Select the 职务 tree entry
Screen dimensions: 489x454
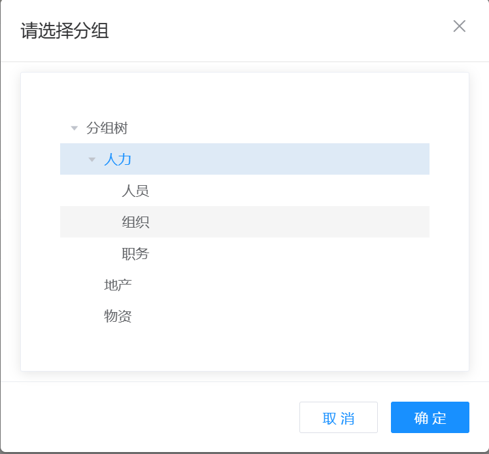coord(135,254)
